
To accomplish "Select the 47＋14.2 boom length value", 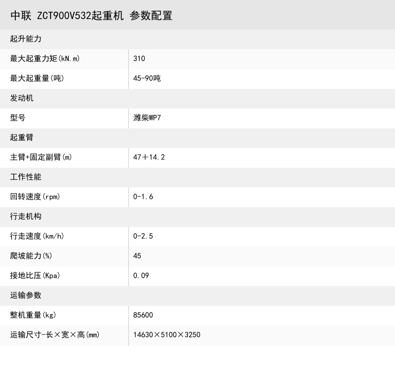I will coord(149,157).
